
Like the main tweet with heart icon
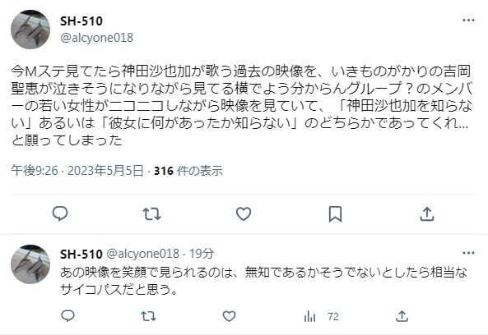(244, 214)
